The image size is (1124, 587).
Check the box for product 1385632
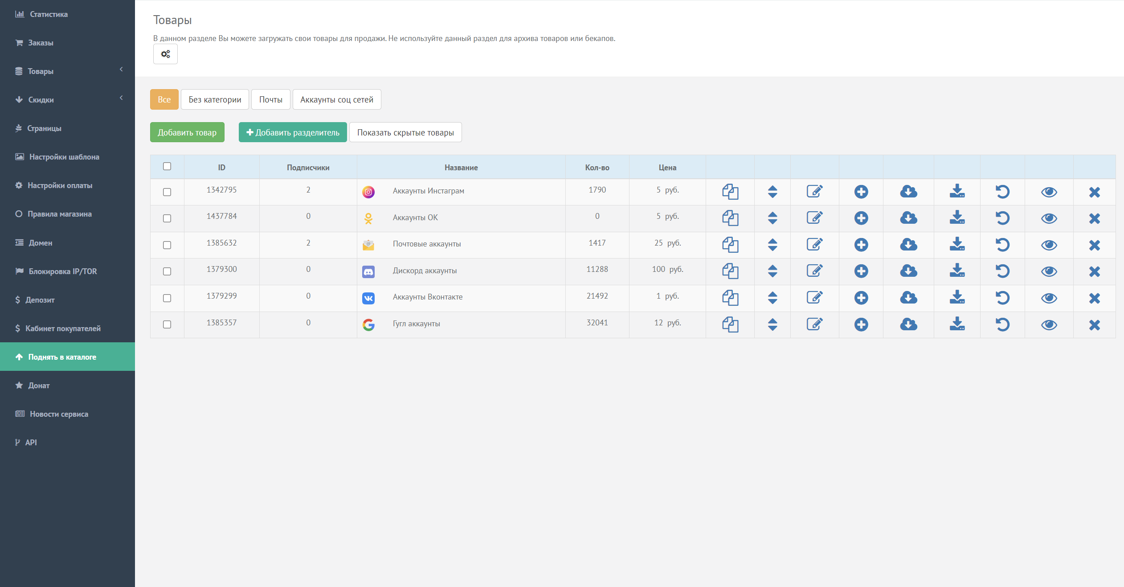pos(167,245)
